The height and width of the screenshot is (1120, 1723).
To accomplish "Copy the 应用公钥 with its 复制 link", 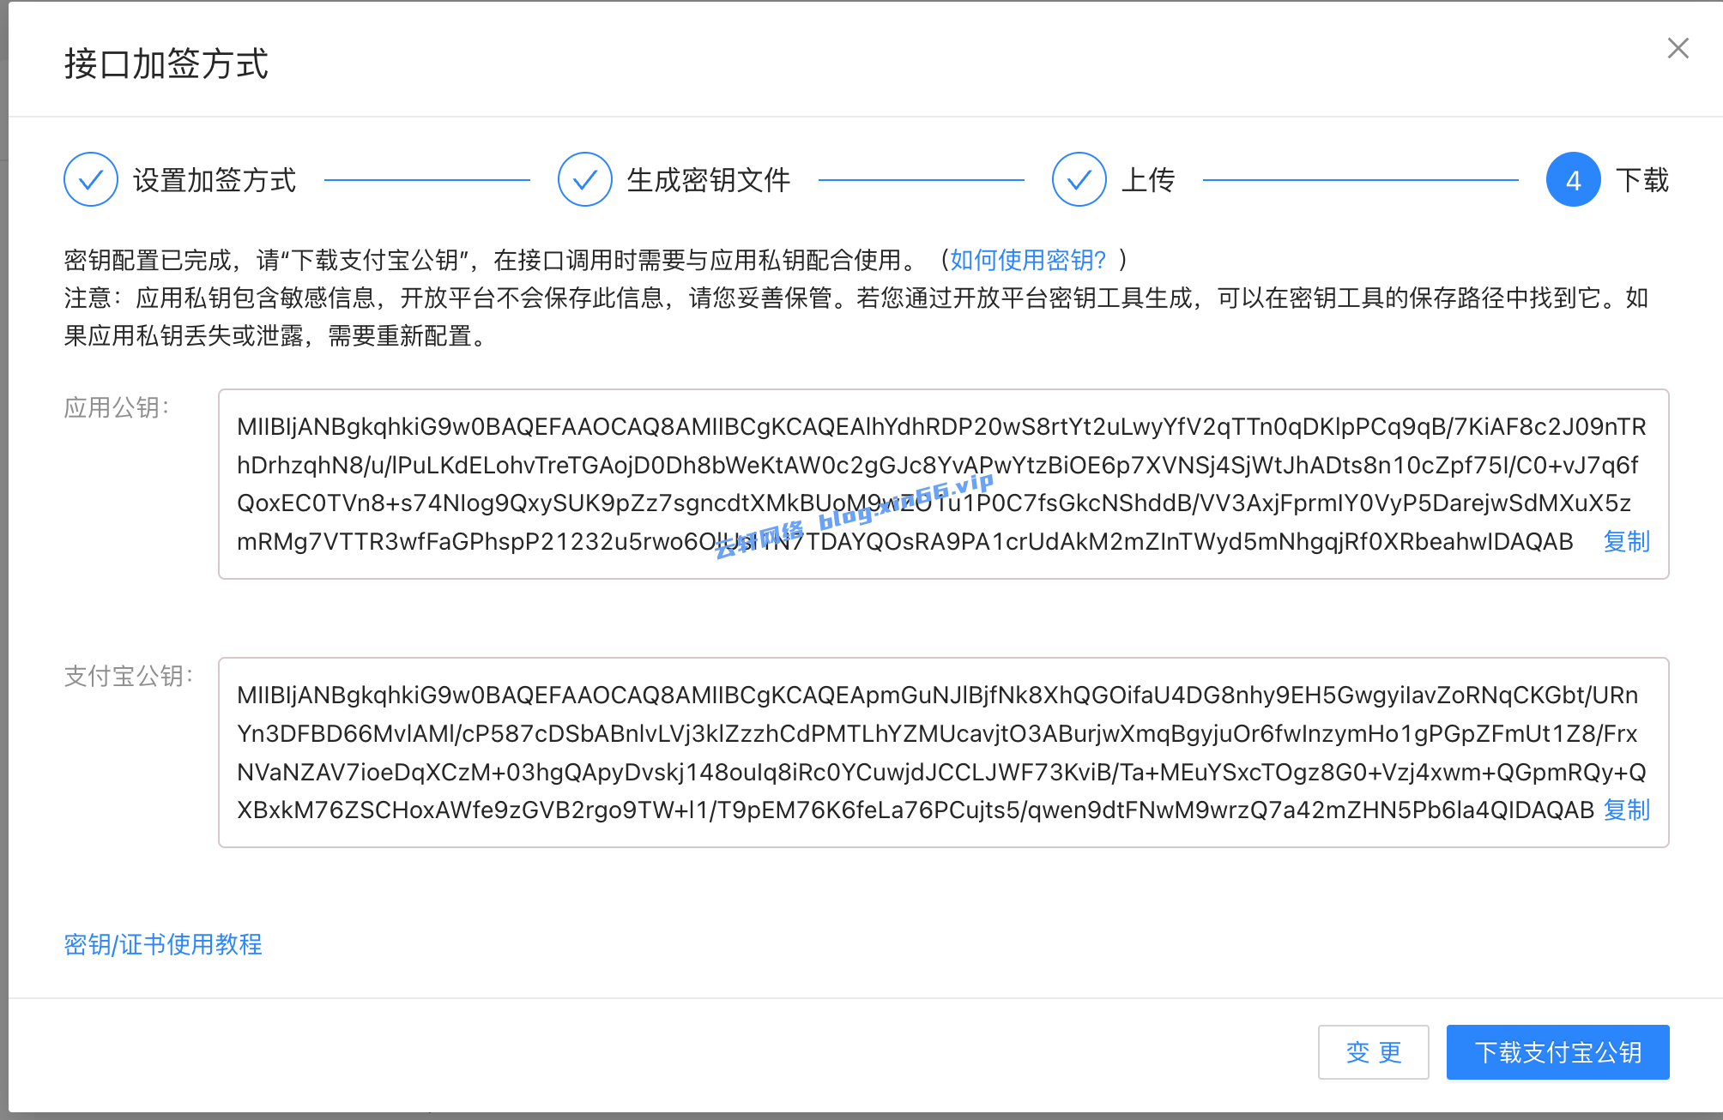I will [x=1627, y=542].
